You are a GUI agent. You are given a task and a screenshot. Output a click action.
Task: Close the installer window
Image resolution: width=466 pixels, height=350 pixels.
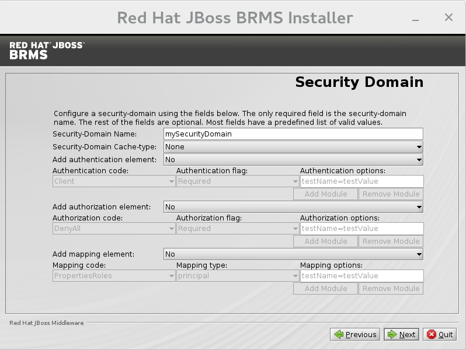tap(448, 17)
